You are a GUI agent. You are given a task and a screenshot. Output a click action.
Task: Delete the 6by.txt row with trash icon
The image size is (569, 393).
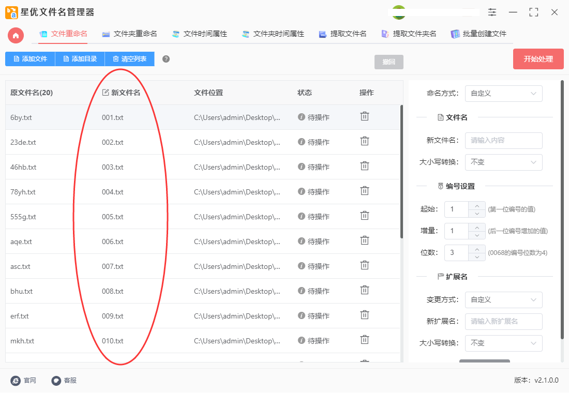tap(365, 116)
